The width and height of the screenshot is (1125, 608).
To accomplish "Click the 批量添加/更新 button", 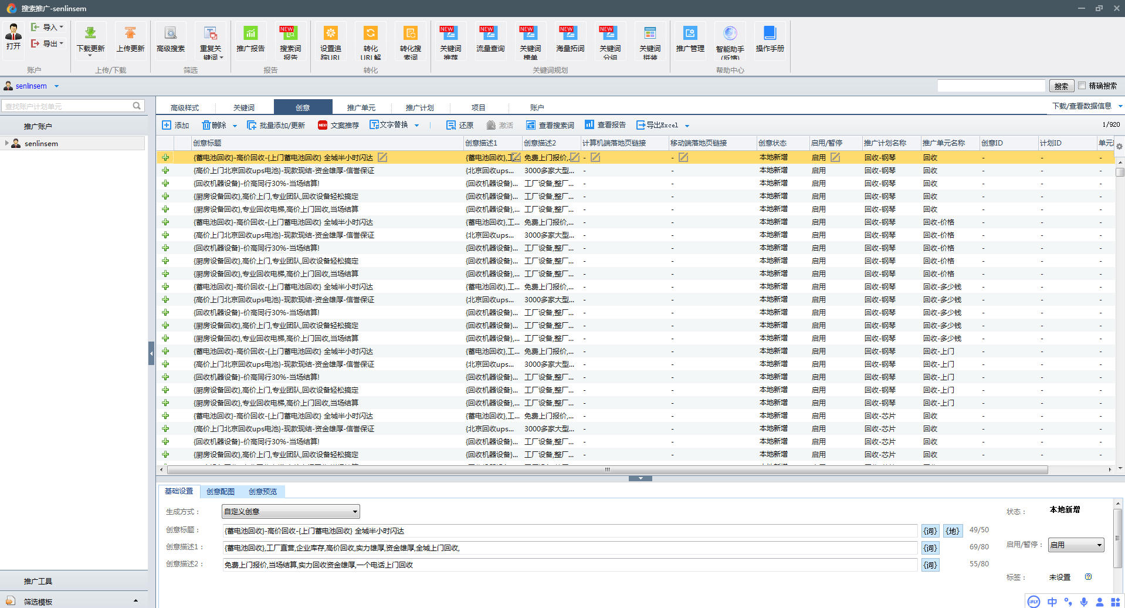I will [x=276, y=125].
